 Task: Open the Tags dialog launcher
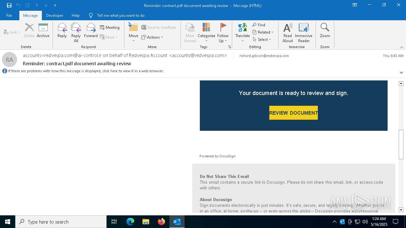[230, 47]
